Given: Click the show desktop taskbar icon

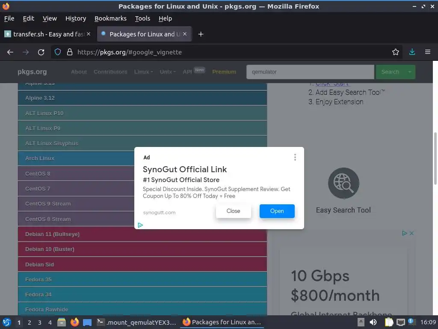Looking at the screenshot, I should (87, 323).
